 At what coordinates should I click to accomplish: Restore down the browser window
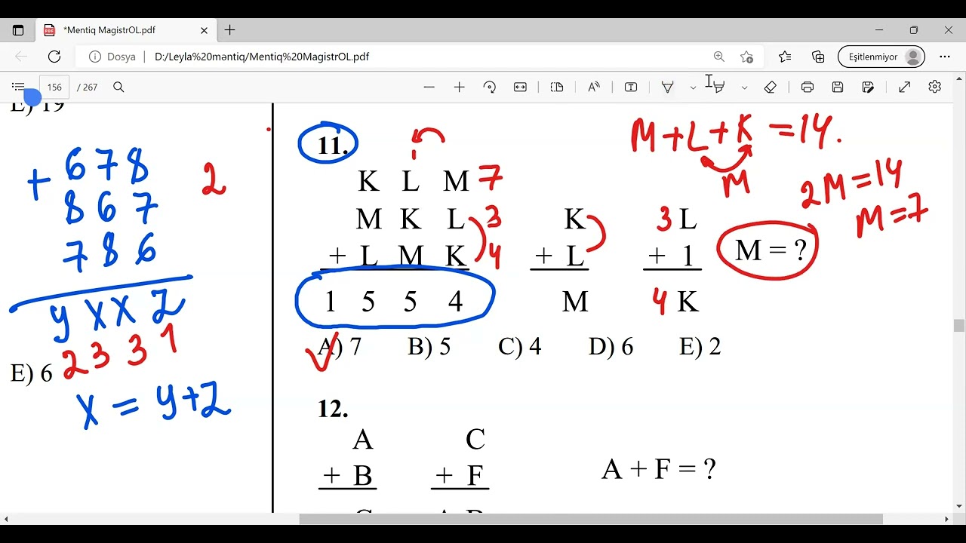click(x=914, y=30)
